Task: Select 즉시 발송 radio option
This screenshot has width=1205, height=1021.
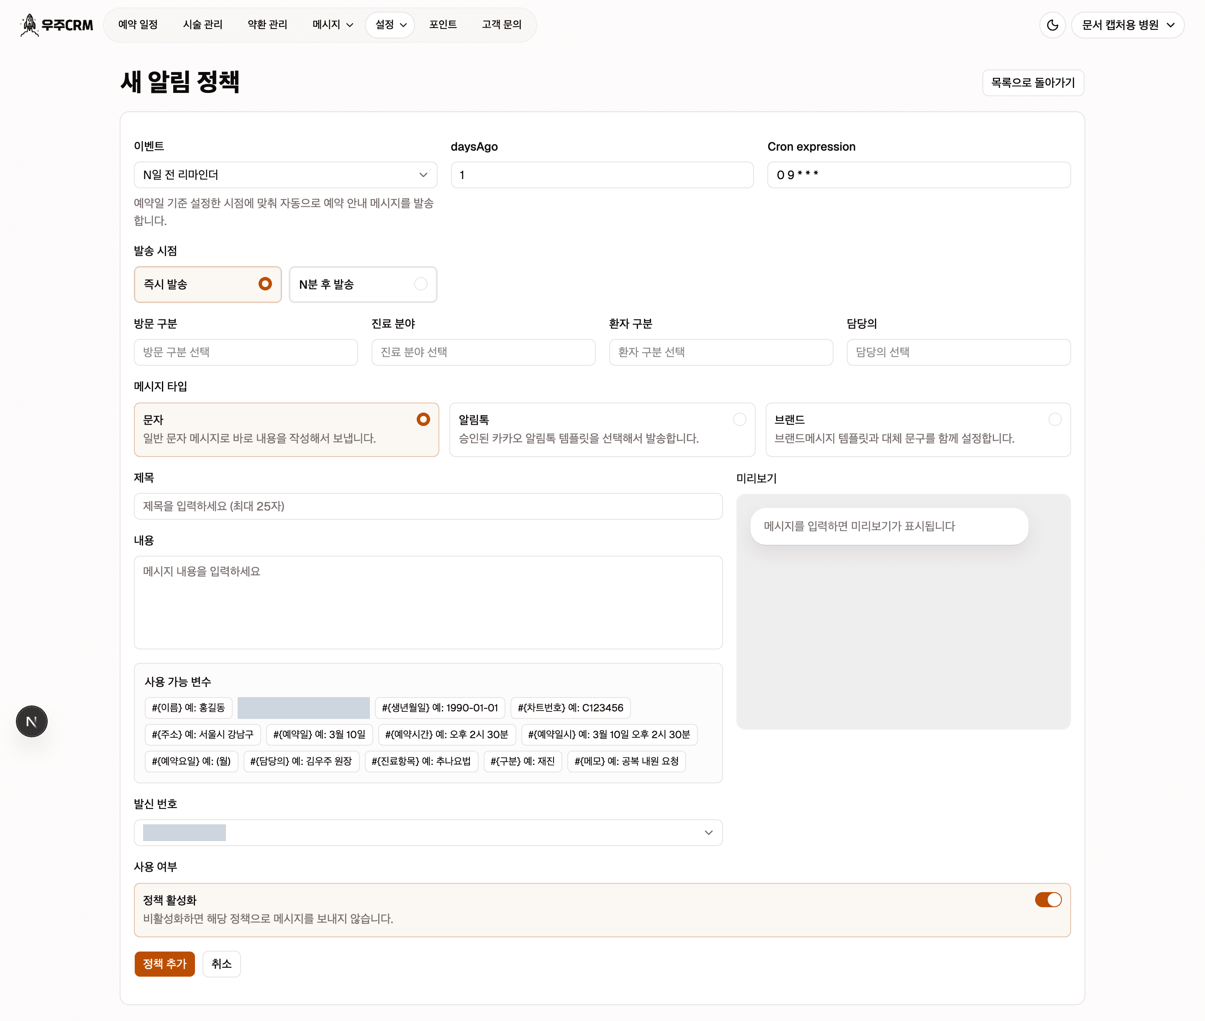Action: coord(208,284)
